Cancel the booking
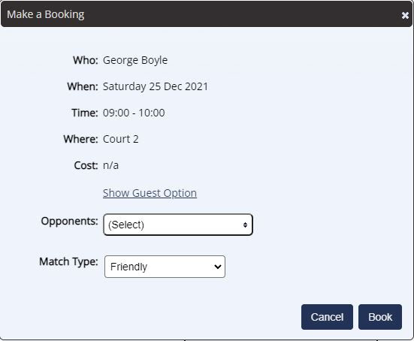 tap(327, 317)
